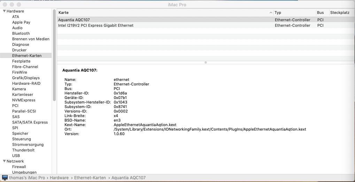Viewport: 355px width, 182px height.
Task: Open the FireWire section
Action: (20, 72)
